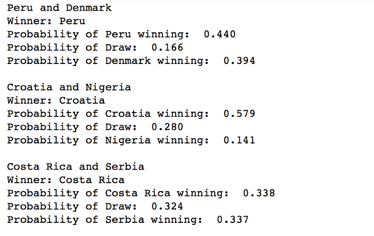Click the word 'Denmark' in the third probability line
The width and height of the screenshot is (374, 236).
[128, 61]
